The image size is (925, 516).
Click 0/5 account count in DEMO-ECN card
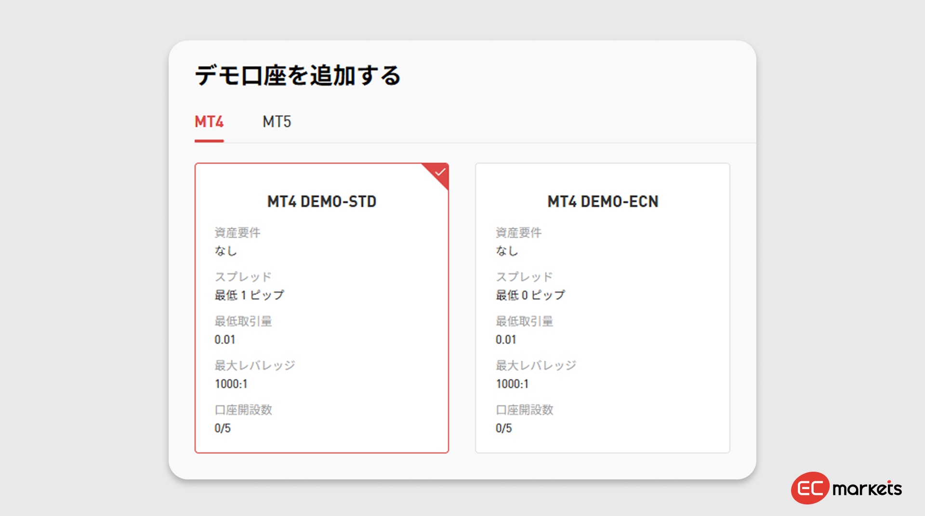click(x=504, y=428)
